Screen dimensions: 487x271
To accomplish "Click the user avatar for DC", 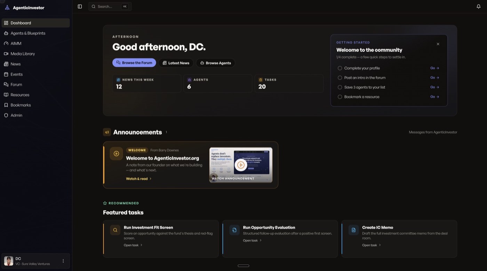I will point(9,261).
